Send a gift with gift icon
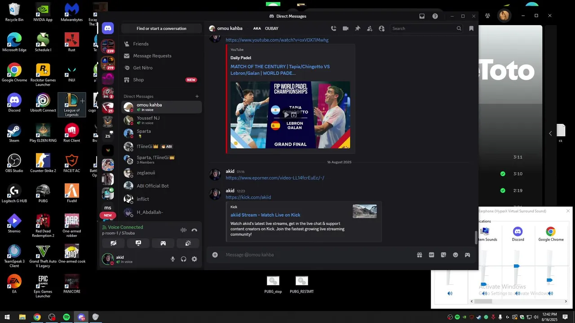 [419, 255]
